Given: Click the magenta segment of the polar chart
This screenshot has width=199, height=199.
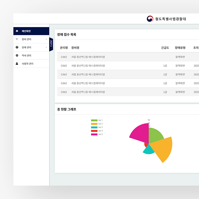Looking at the screenshot, I should [141, 133].
